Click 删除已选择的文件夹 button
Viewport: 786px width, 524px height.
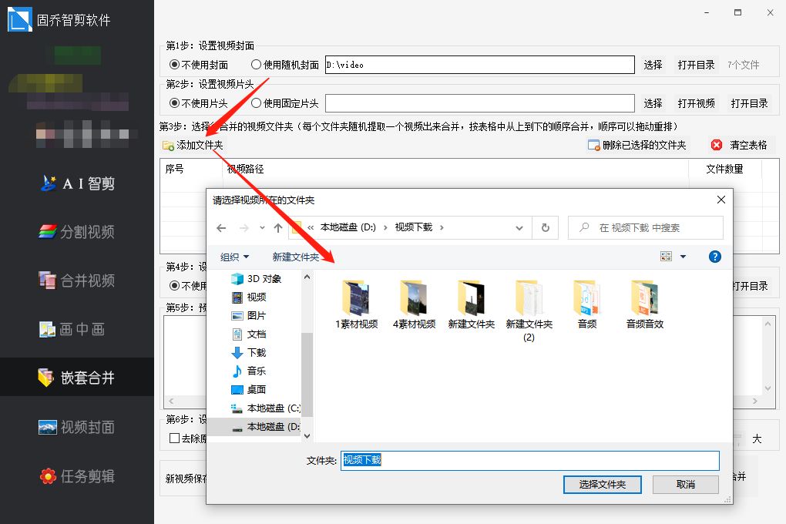point(637,146)
